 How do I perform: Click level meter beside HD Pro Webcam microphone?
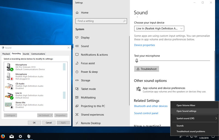pyautogui.click(x=64, y=67)
